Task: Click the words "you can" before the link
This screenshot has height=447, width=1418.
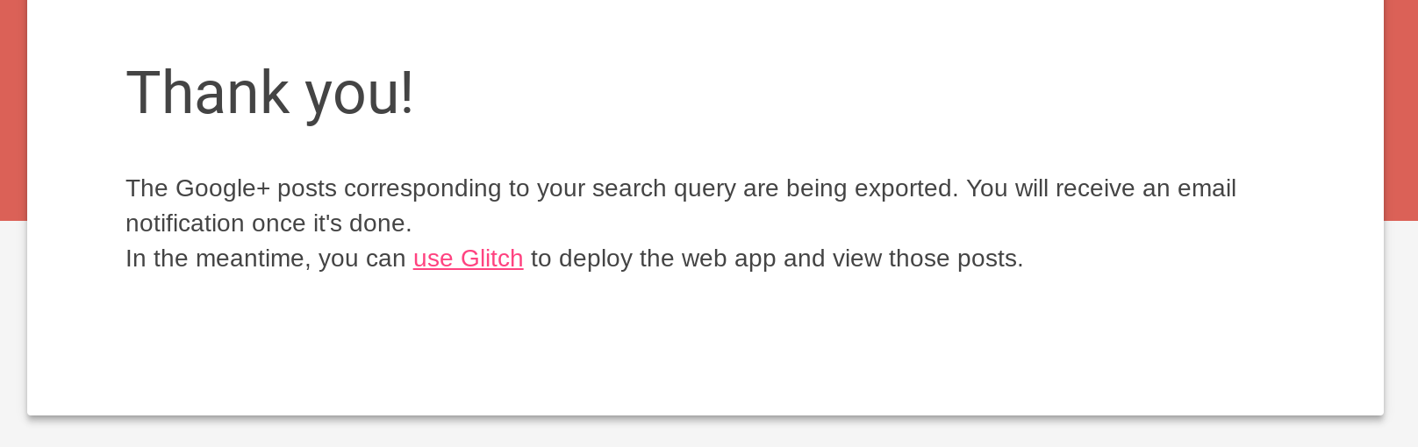Action: (362, 259)
